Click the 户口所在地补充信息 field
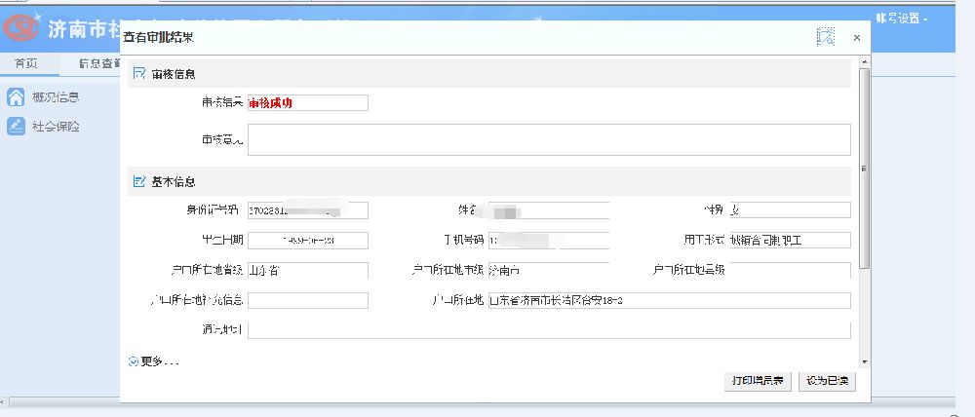 (308, 300)
